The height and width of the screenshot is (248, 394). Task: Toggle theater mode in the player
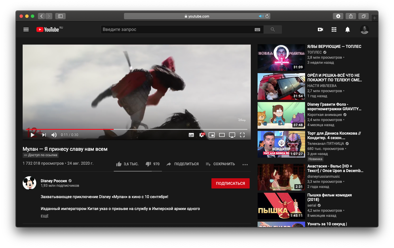pos(222,135)
